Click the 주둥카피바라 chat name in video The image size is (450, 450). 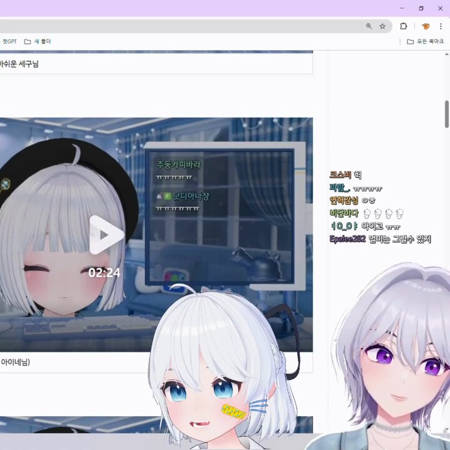[x=179, y=165]
